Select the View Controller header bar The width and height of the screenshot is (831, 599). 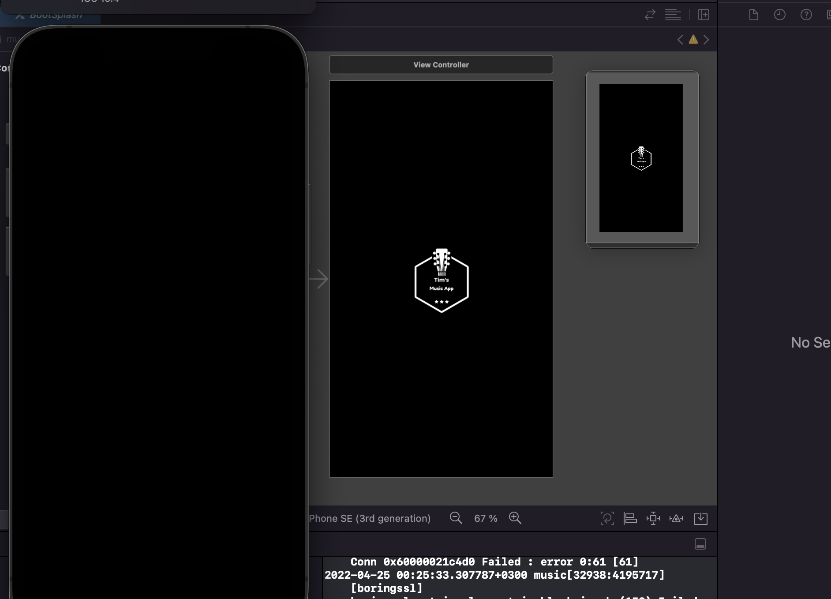(441, 64)
